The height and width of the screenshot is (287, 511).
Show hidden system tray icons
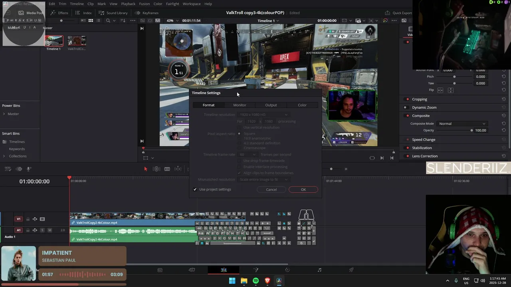[447, 281]
